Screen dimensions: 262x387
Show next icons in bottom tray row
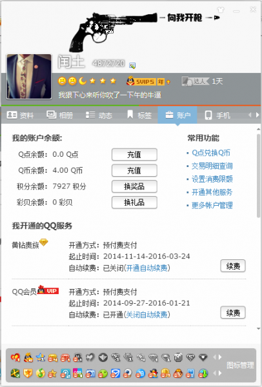pyautogui.click(x=220, y=373)
